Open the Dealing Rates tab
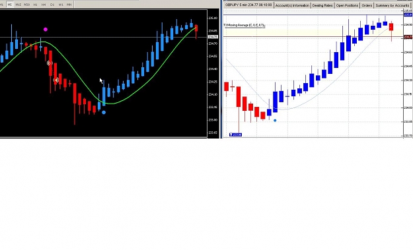The width and height of the screenshot is (413, 250). pos(322,5)
